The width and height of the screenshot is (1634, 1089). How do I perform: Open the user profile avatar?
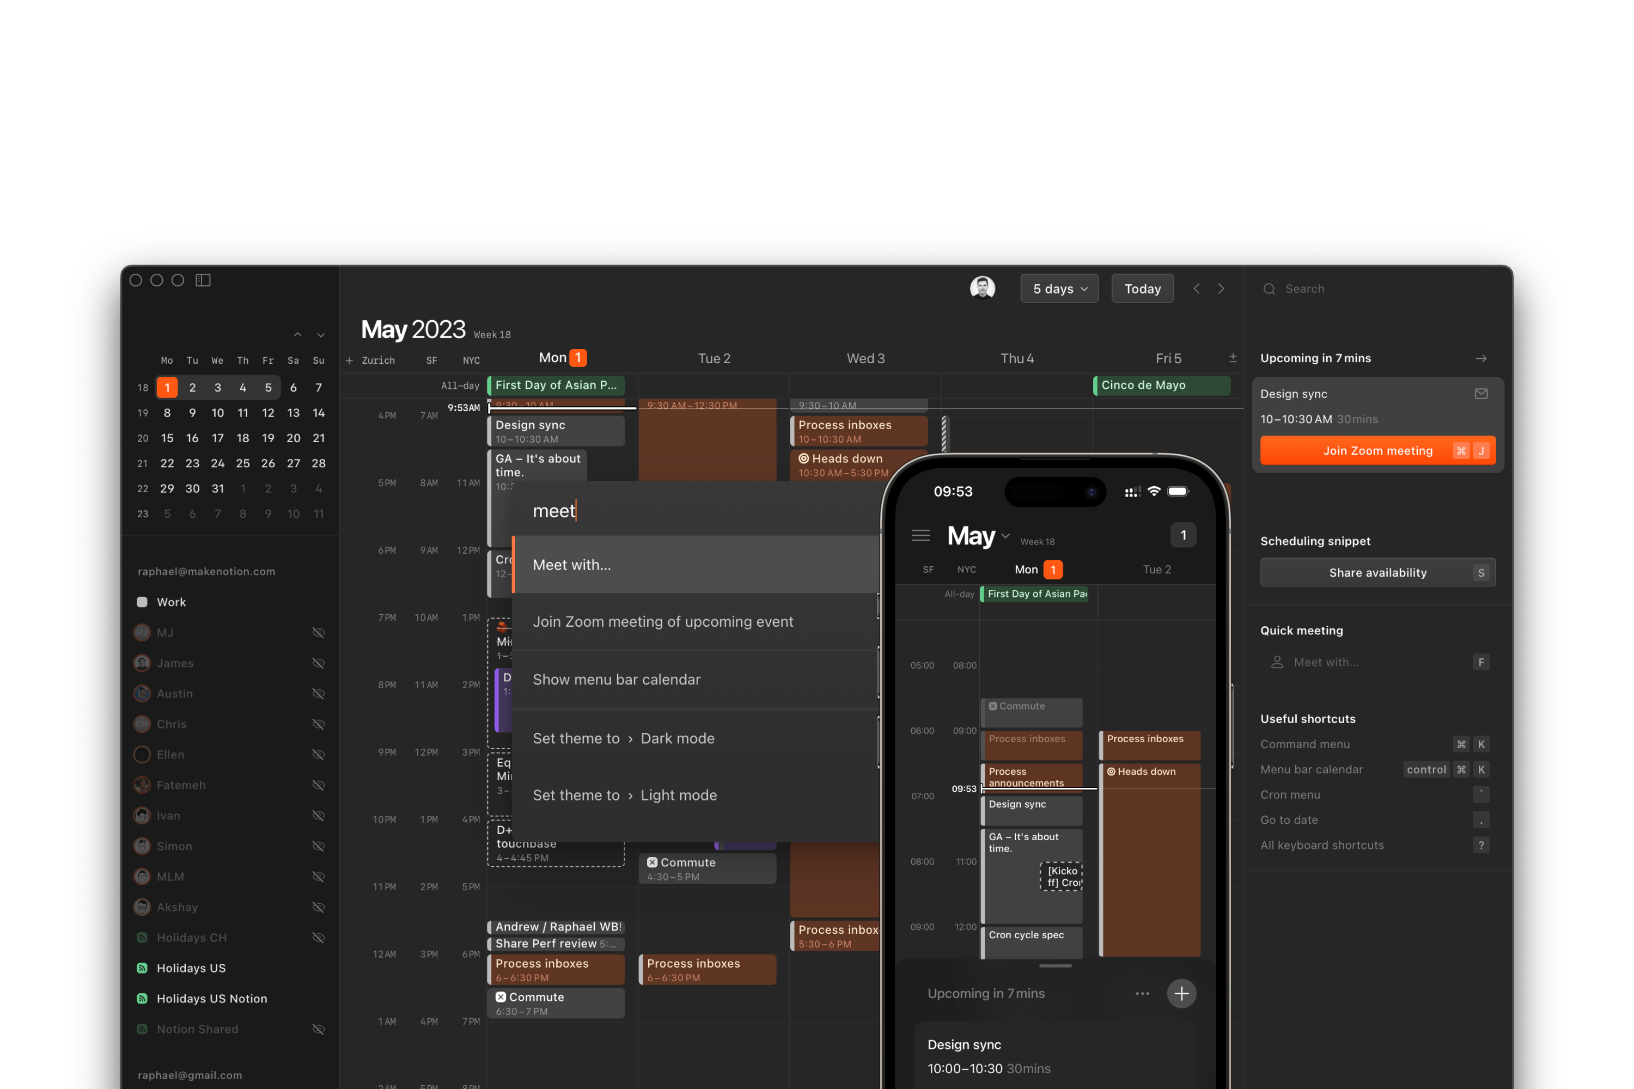coord(981,287)
